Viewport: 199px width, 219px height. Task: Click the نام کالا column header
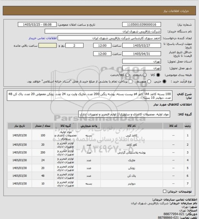coord(131,126)
